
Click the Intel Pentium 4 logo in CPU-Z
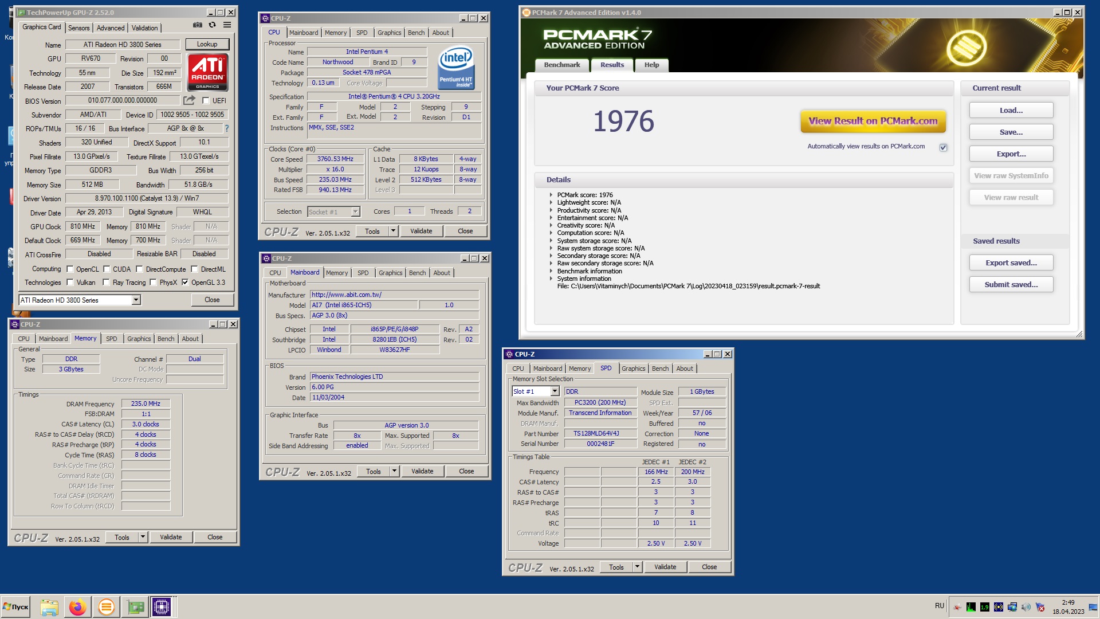tap(456, 68)
